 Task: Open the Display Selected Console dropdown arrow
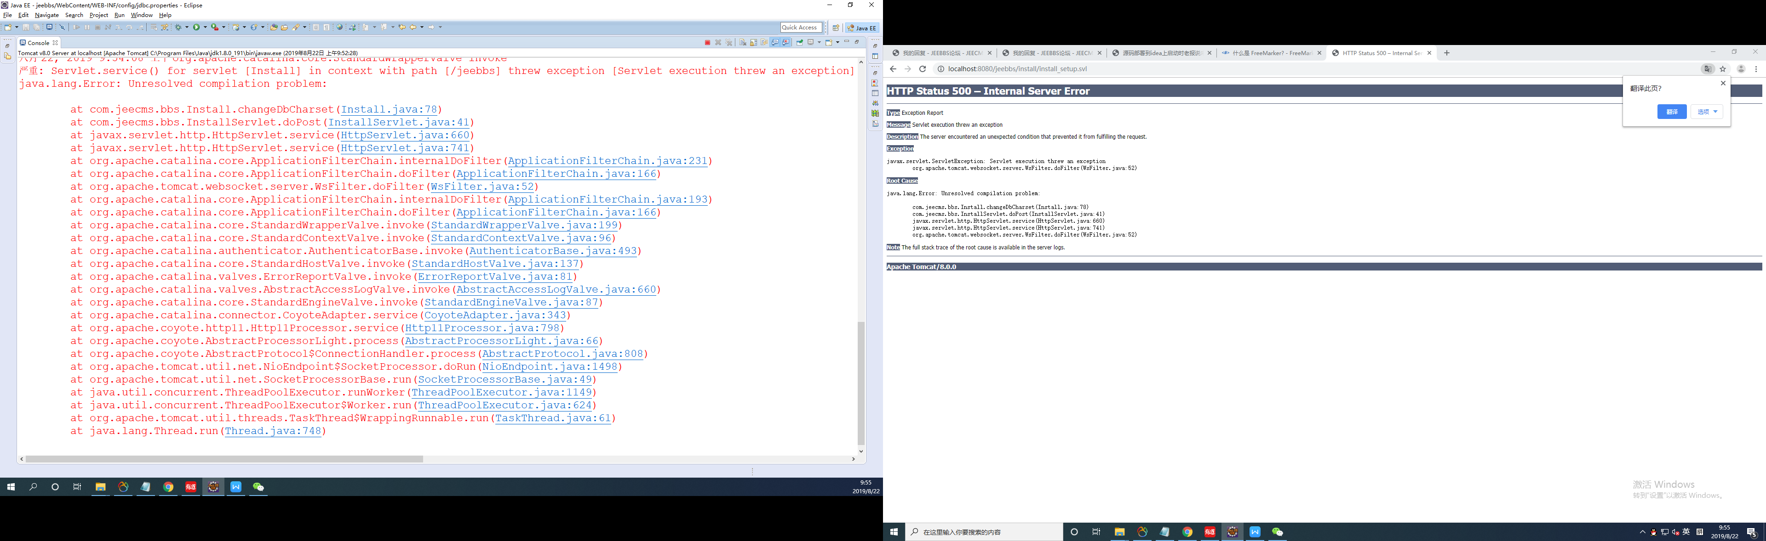point(819,42)
